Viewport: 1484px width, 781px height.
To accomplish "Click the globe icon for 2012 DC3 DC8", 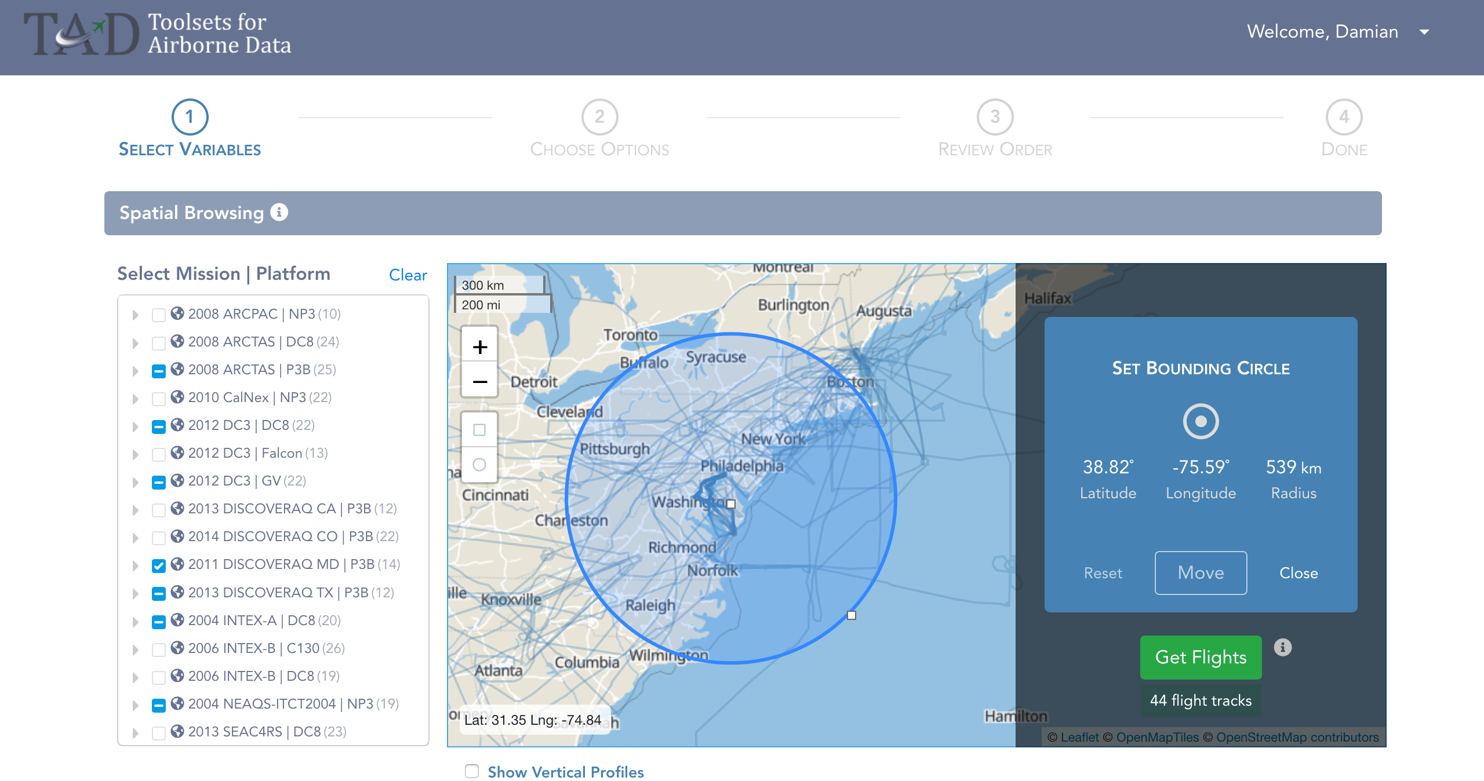I will 178,425.
